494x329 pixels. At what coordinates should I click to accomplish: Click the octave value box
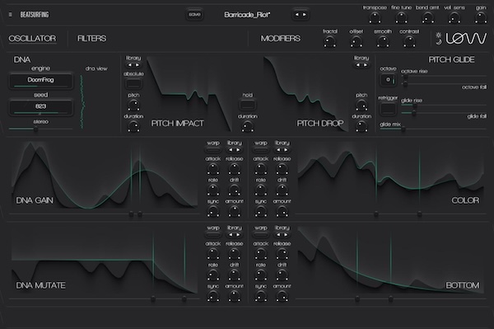(x=388, y=80)
